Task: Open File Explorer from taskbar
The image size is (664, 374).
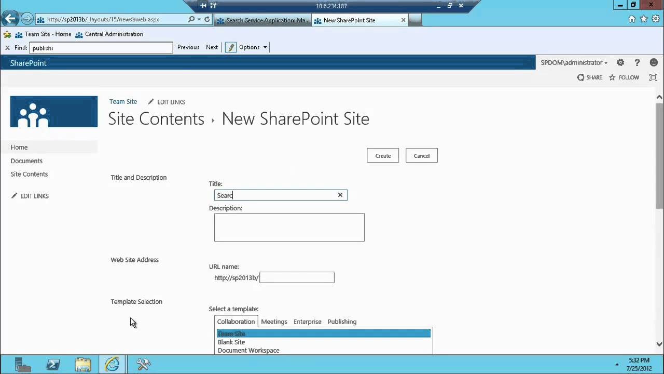Action: pyautogui.click(x=82, y=365)
